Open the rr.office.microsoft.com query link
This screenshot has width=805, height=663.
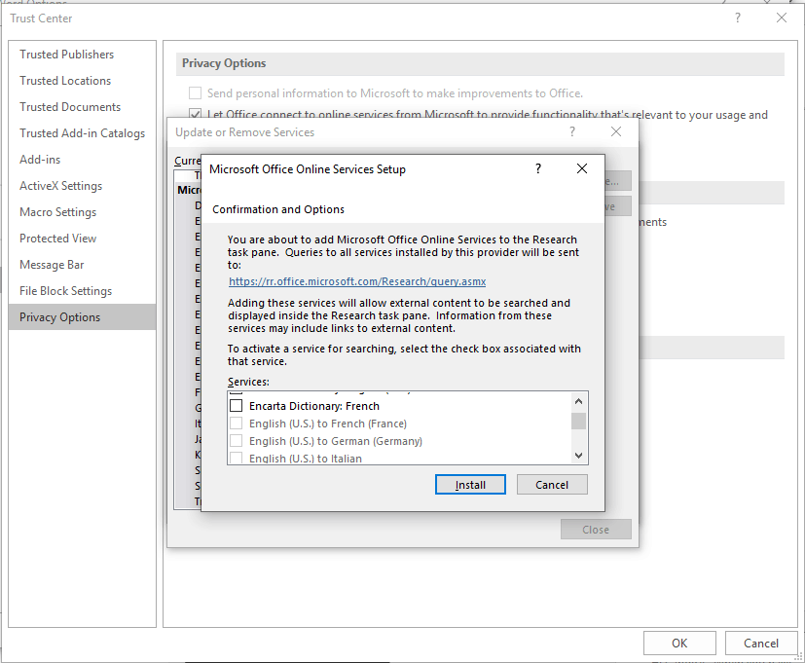[x=357, y=281]
